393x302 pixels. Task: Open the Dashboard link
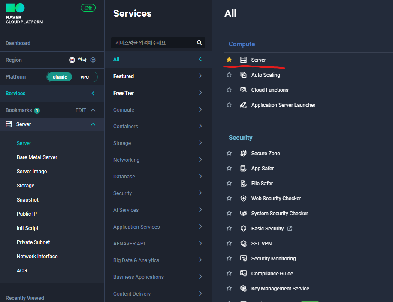[x=18, y=43]
